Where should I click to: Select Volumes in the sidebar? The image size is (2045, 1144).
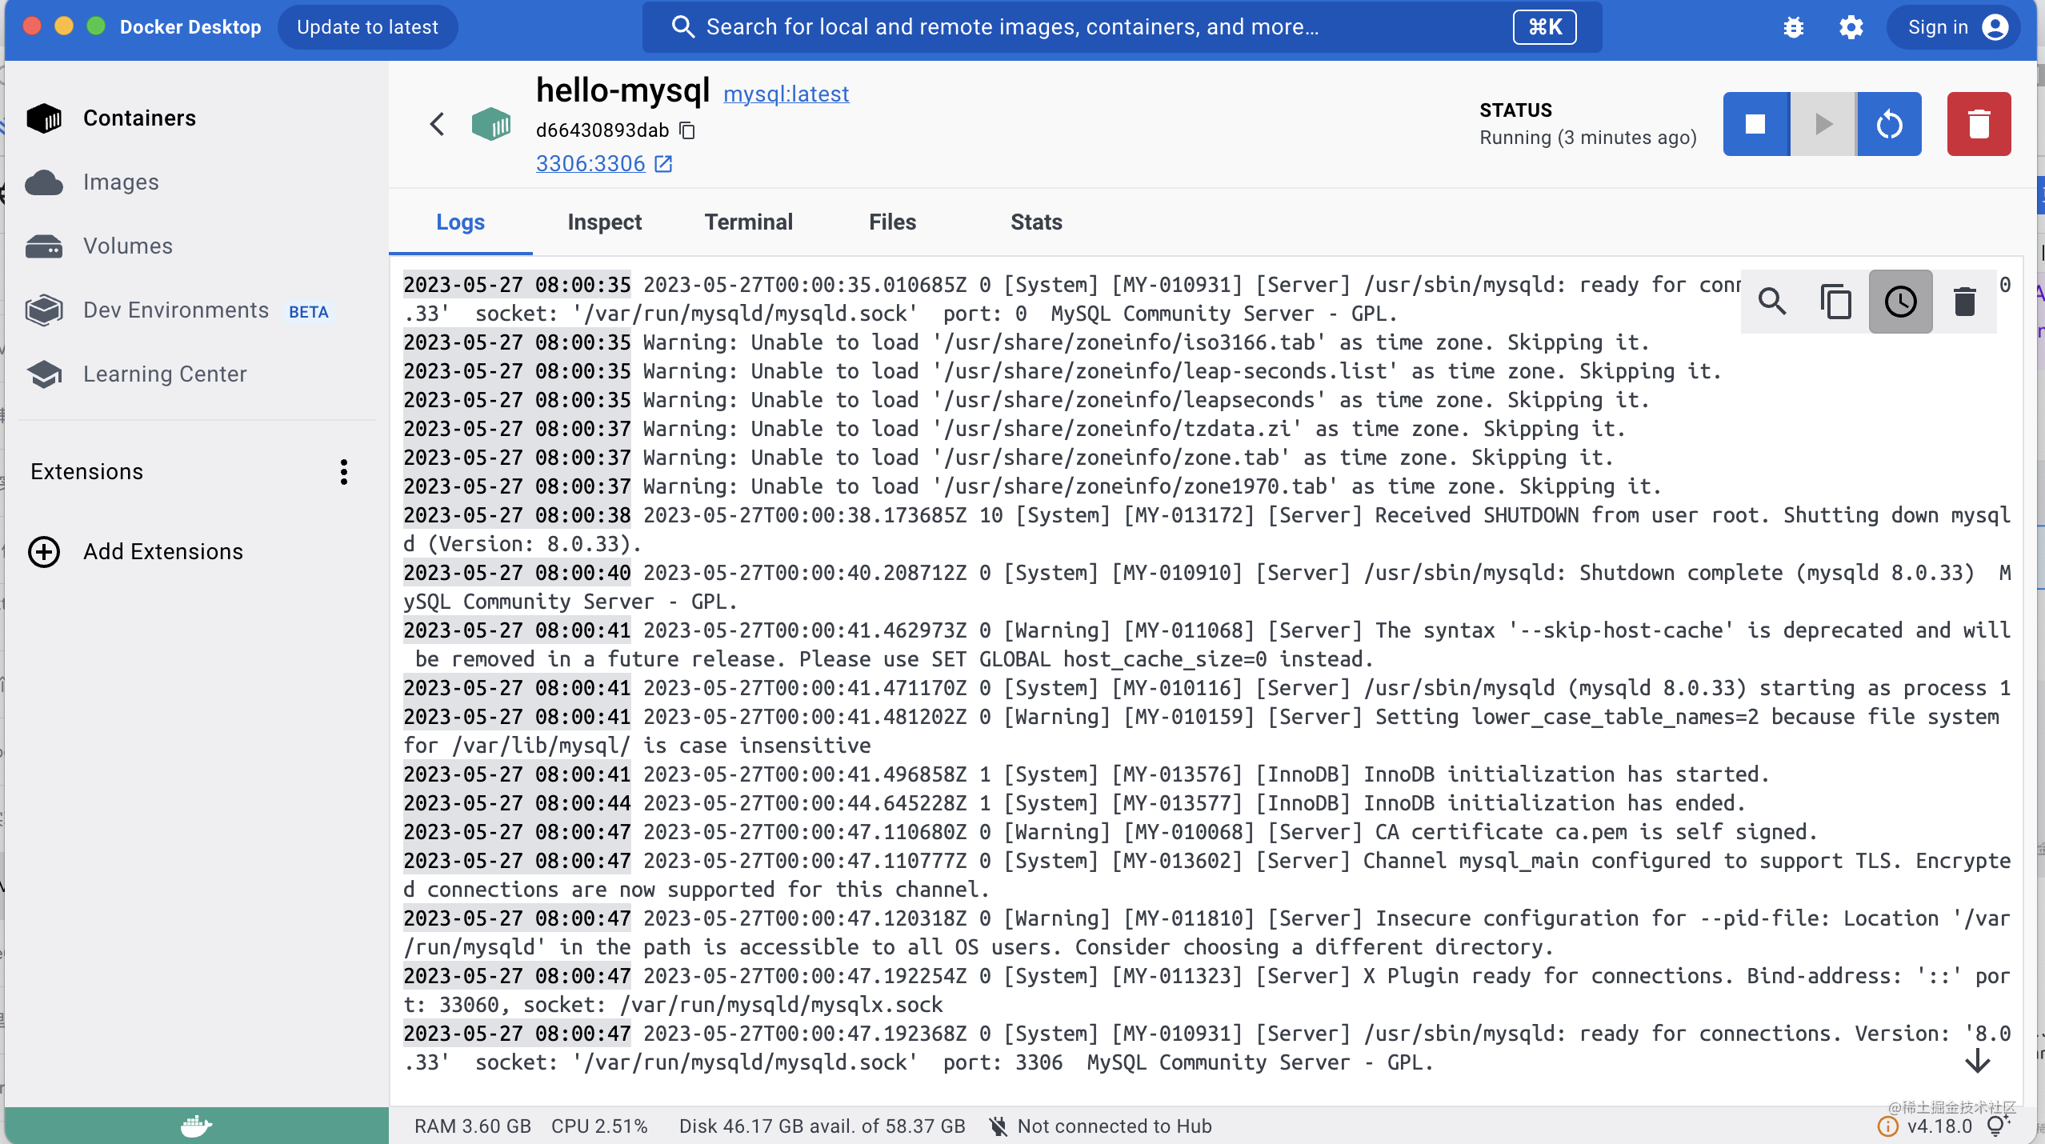(x=128, y=246)
